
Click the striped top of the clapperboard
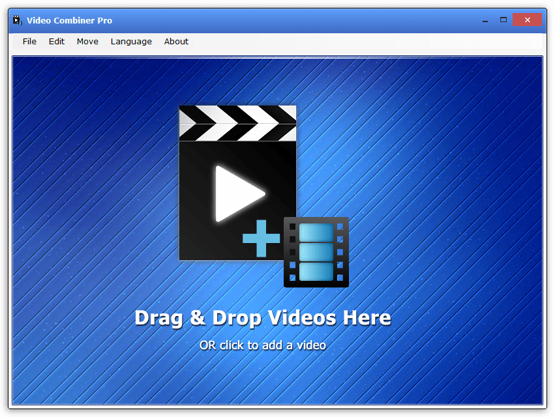click(x=237, y=123)
